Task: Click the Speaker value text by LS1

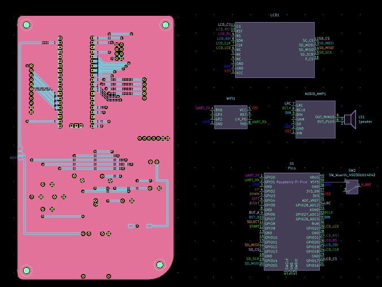Action: pos(365,122)
